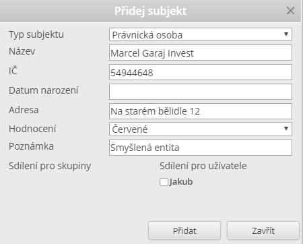
Task: Click into the IČ field showing 54944648
Action: (x=201, y=72)
